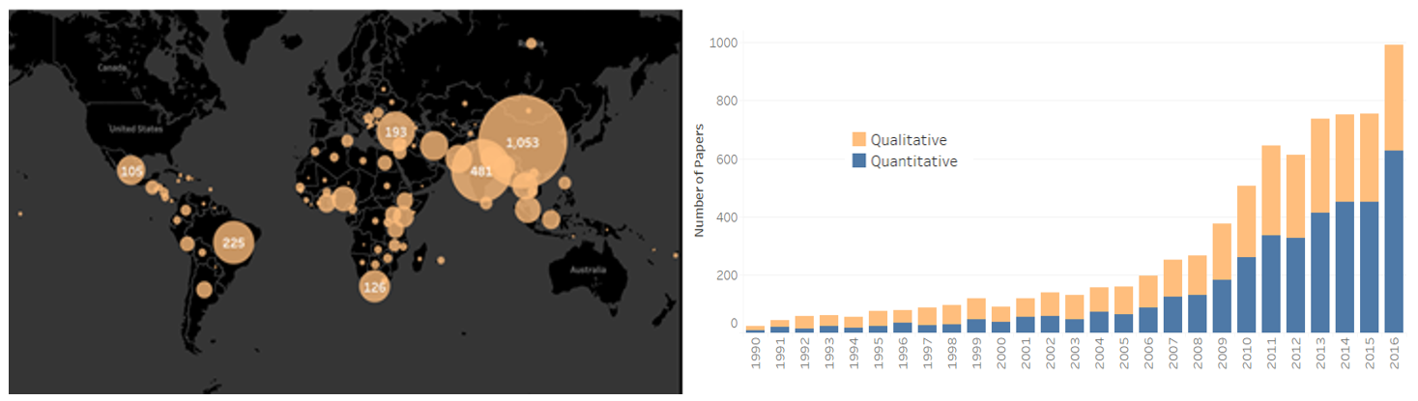This screenshot has height=401, width=1418.
Task: Click the orange qualitative segment of the 2016 bar
Action: [x=1393, y=97]
